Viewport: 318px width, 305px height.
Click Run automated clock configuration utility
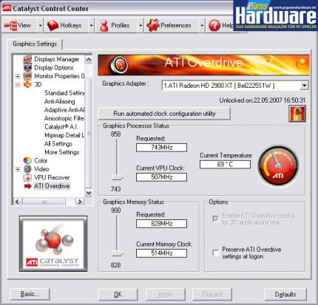click(164, 114)
